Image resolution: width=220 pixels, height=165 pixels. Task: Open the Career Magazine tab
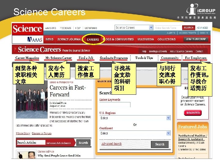pos(27,58)
